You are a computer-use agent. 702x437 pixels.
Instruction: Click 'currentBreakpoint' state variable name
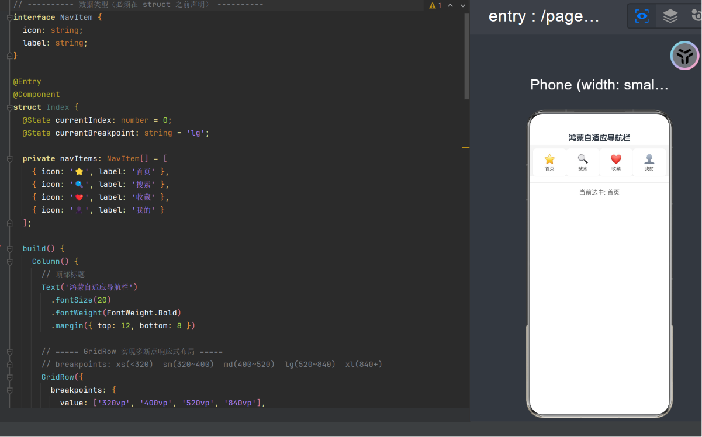95,133
